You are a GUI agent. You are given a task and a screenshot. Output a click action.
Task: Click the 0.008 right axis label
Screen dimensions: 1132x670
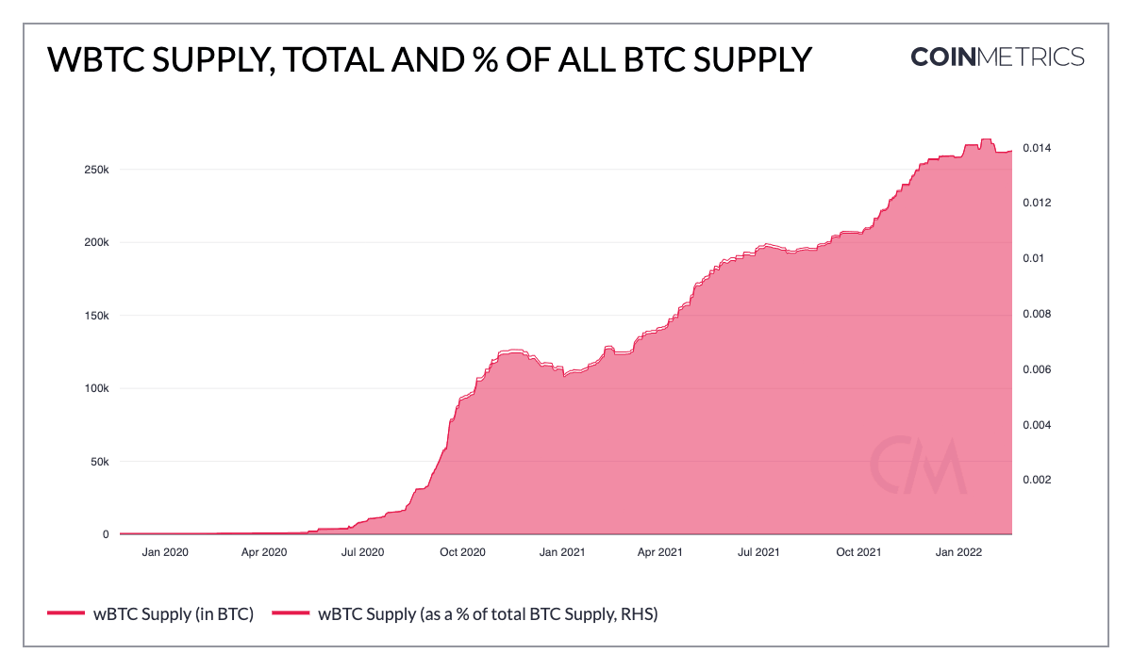1037,314
